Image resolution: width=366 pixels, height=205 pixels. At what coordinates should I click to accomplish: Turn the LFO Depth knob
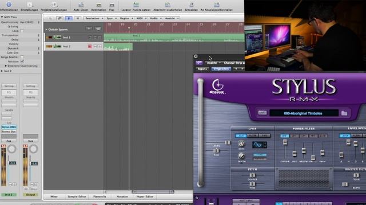coord(241,155)
